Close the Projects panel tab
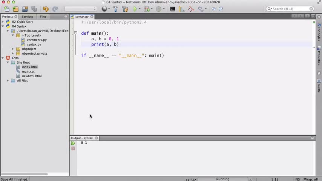Screen dimensions: 322x181 pos(16,17)
